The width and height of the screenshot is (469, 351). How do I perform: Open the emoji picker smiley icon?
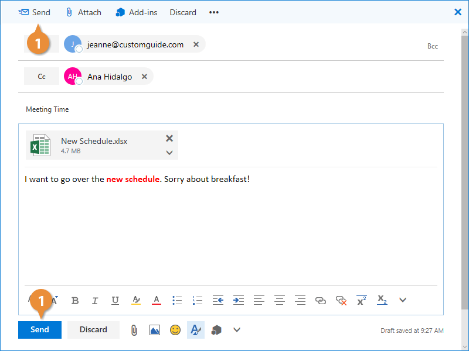(175, 330)
